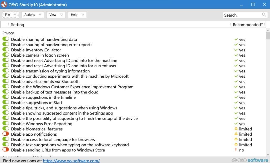Click the scrollbar up arrow
This screenshot has height=163, width=270.
click(268, 30)
